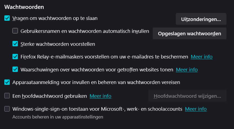The width and height of the screenshot is (234, 129).
Task: Open "Meer info" for Windows-single-sign-on option
Action: pos(196,109)
